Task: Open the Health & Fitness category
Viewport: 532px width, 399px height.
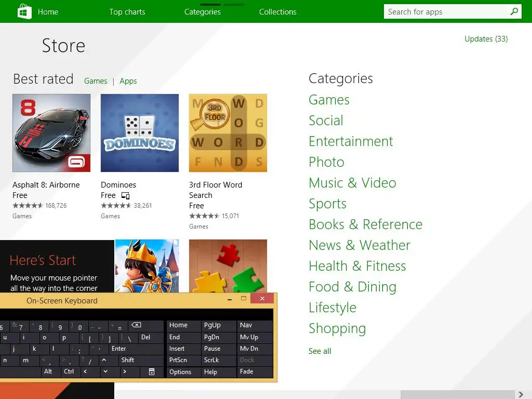Action: [357, 266]
